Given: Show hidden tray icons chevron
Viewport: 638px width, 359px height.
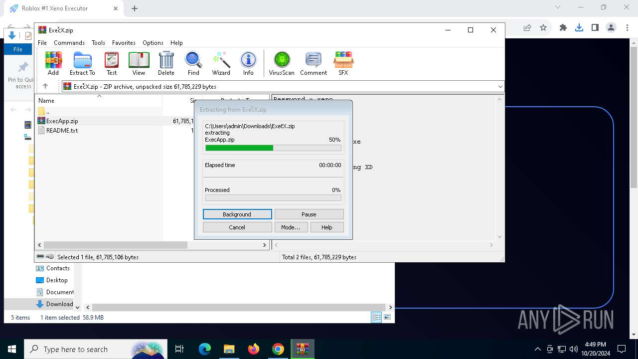Looking at the screenshot, I should click(537, 349).
